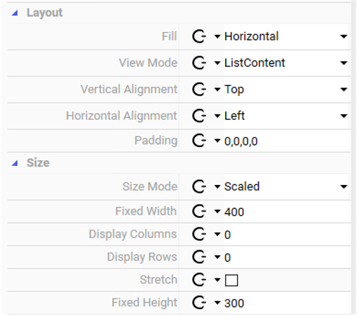Open the Vertical Alignment dropdown showing Top

click(x=287, y=89)
